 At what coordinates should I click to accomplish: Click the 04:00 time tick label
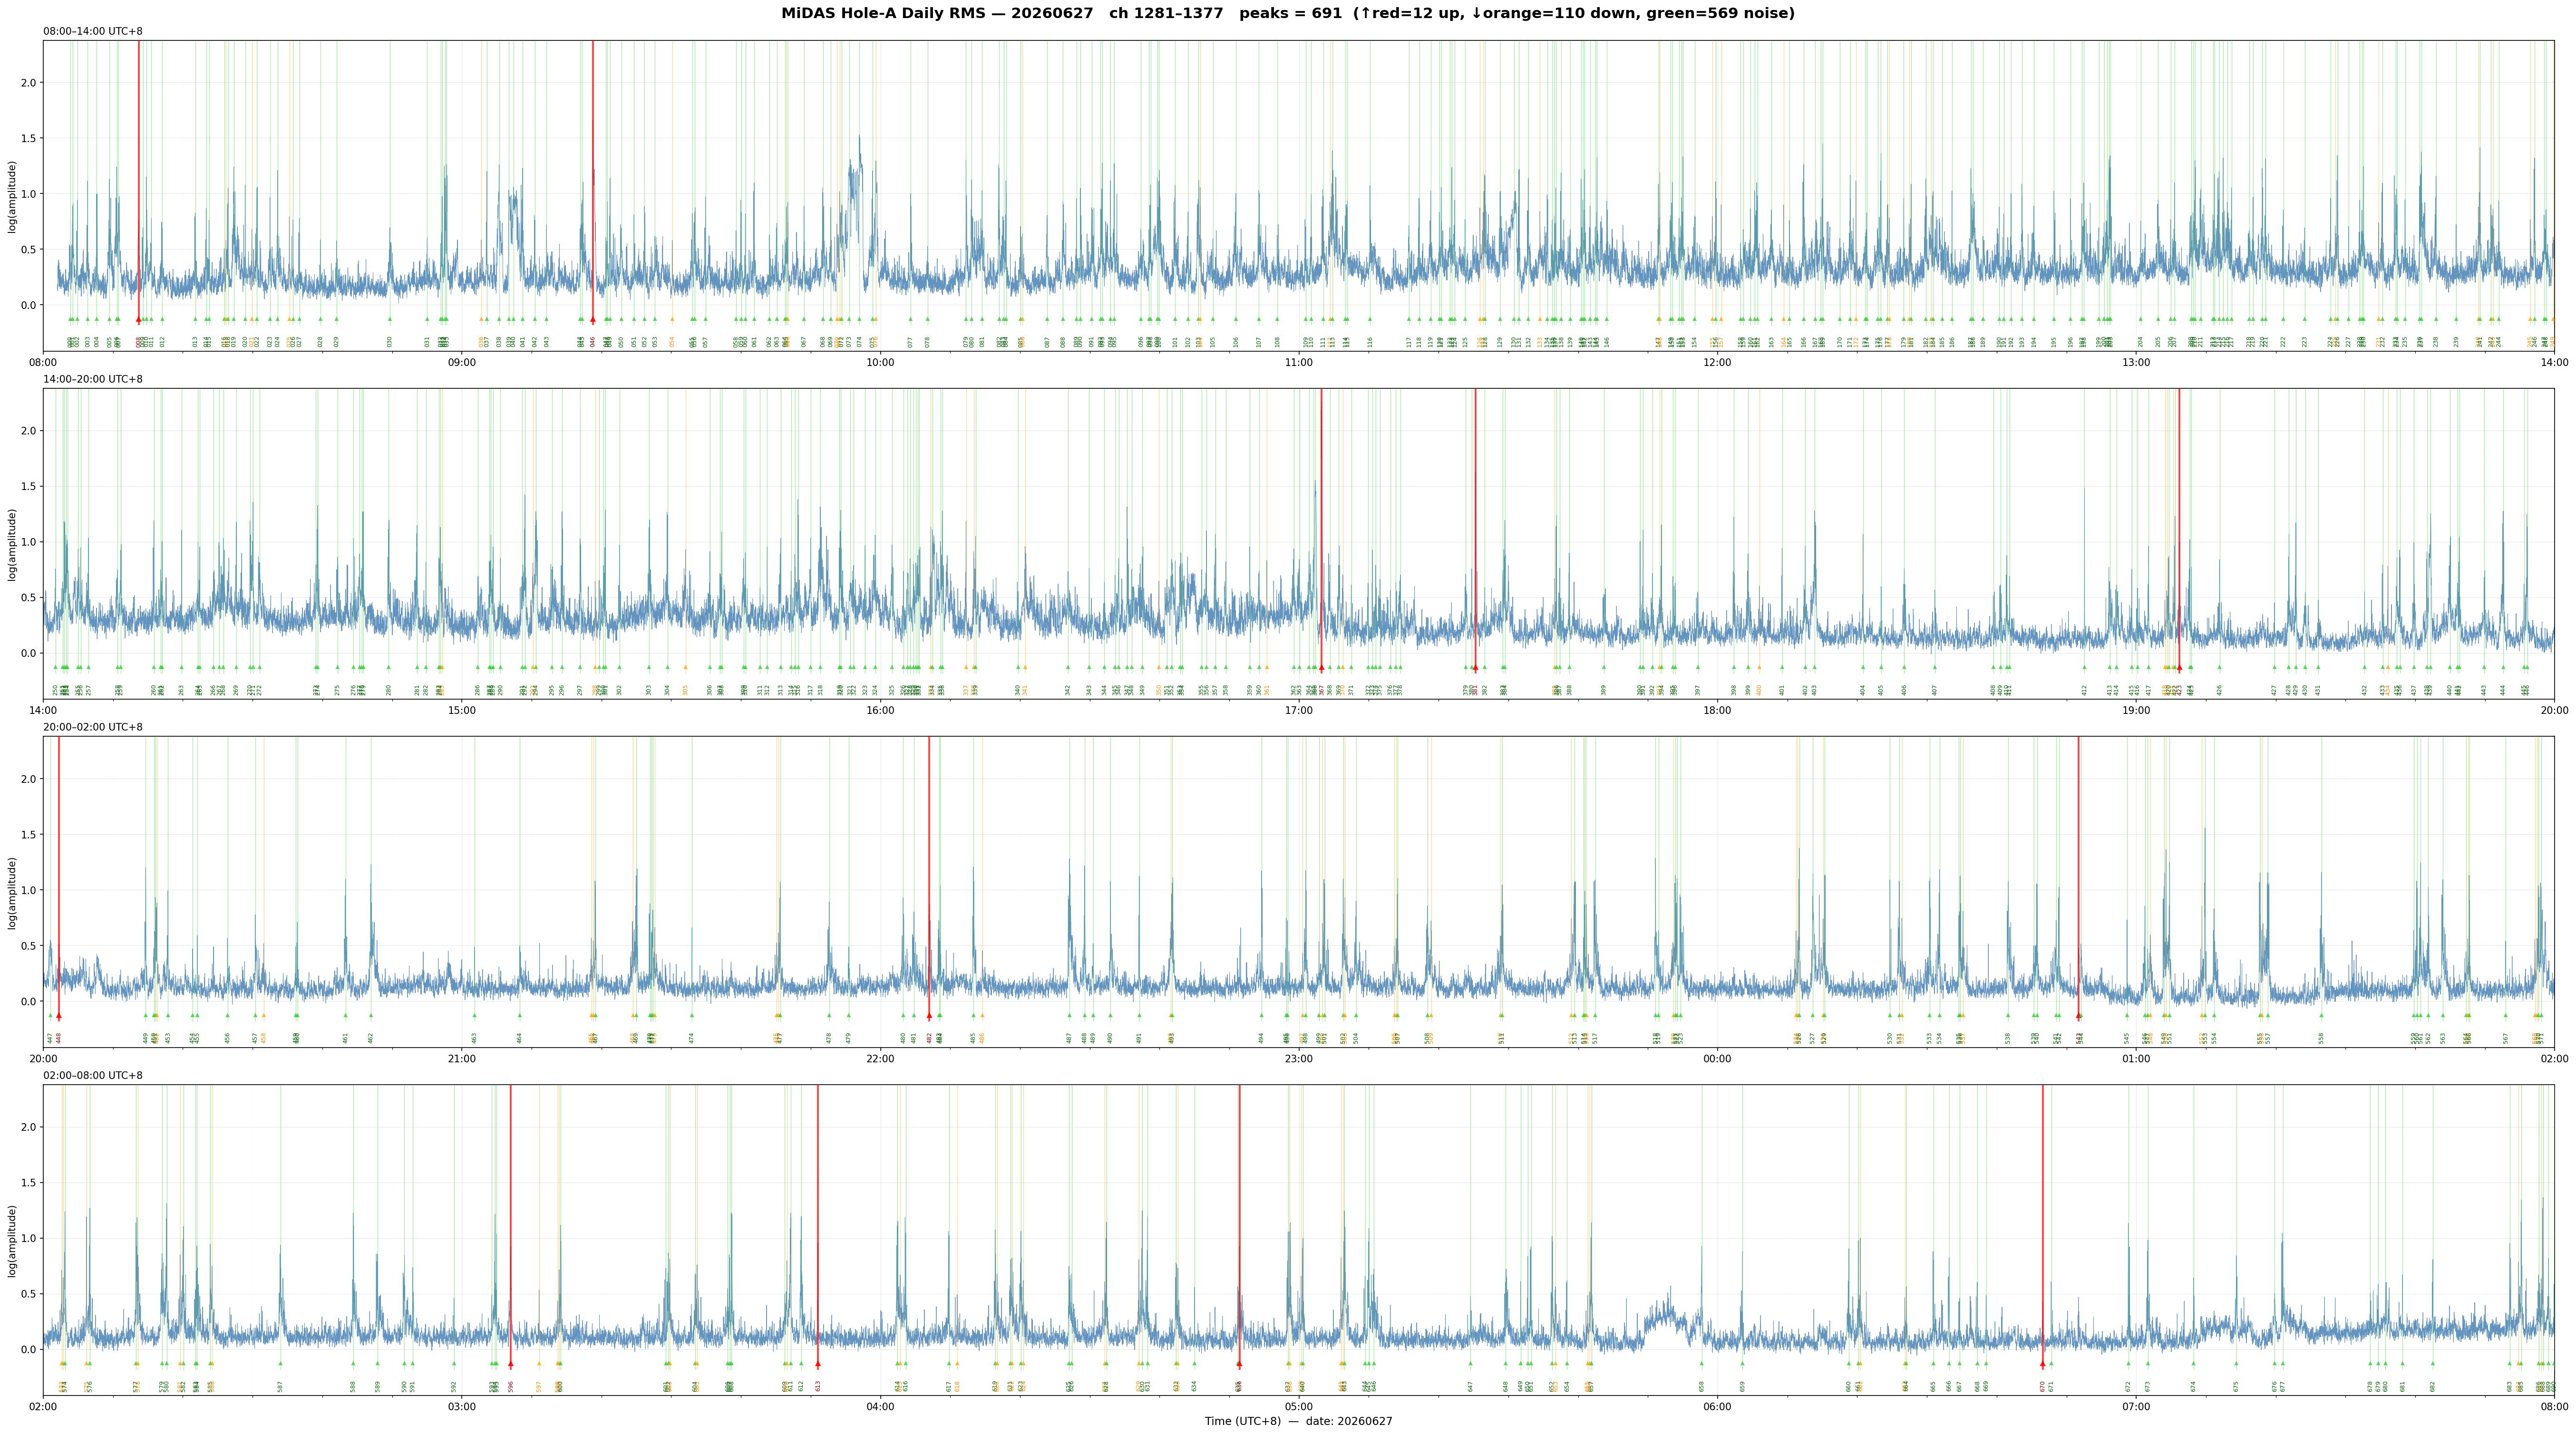tap(880, 1406)
